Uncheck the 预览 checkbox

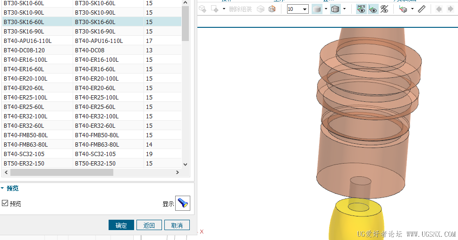(x=5, y=204)
